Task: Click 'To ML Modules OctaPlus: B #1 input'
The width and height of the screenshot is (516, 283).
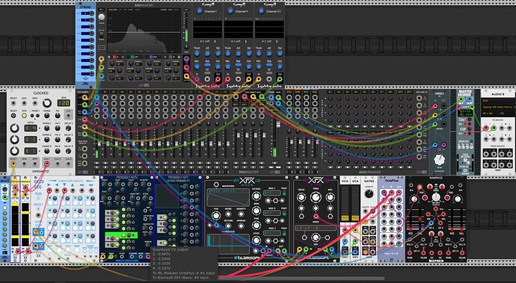Action: click(184, 273)
